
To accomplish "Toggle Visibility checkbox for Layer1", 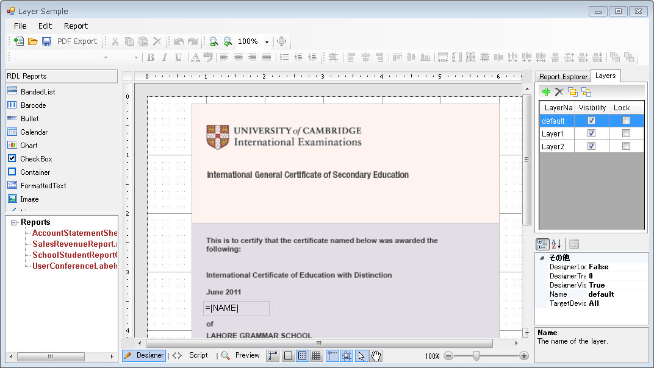I will 591,133.
